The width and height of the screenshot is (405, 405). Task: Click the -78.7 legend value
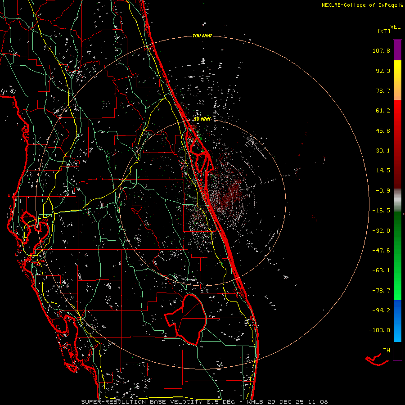381,291
